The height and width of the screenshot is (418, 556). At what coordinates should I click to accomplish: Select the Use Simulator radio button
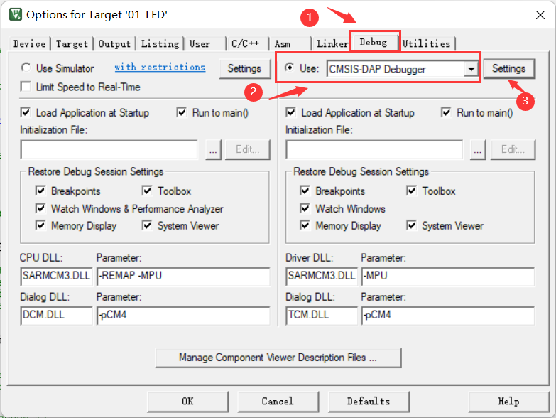26,68
